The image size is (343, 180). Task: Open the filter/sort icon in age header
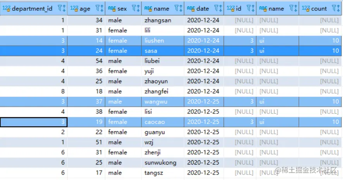pos(100,9)
